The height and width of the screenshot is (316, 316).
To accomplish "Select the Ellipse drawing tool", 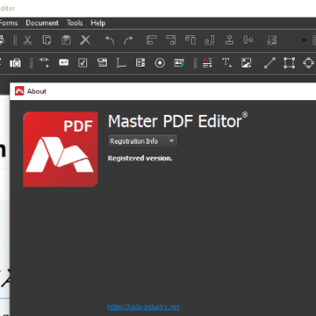I will pos(308,62).
